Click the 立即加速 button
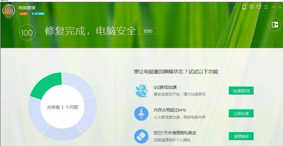The height and width of the screenshot is (146, 283). (241, 113)
